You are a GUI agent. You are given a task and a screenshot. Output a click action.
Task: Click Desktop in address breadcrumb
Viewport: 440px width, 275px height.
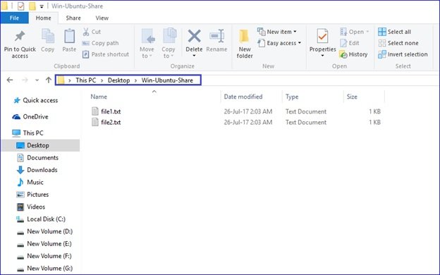pos(118,80)
